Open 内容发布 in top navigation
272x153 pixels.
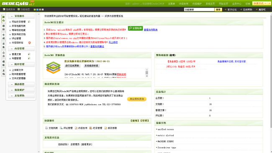point(184,4)
